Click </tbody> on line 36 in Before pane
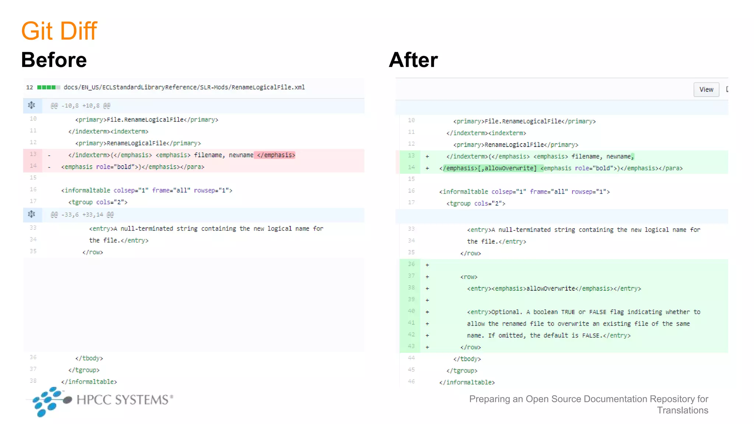The height and width of the screenshot is (424, 754). (x=89, y=358)
